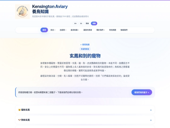Screen dimensions: 170x128
Task: Click the 養鳥知識 header subtitle
Action: (40, 12)
